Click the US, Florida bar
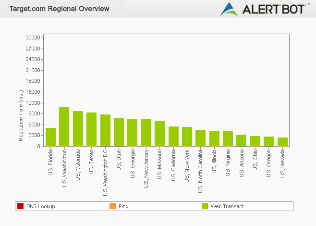Viewport: 316px width, 226px height. pyautogui.click(x=51, y=137)
